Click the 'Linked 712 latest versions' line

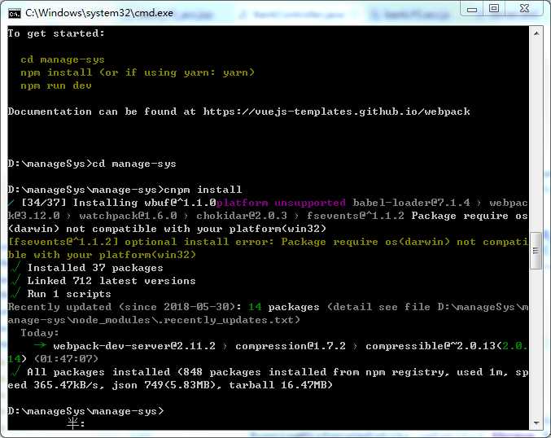pyautogui.click(x=112, y=281)
